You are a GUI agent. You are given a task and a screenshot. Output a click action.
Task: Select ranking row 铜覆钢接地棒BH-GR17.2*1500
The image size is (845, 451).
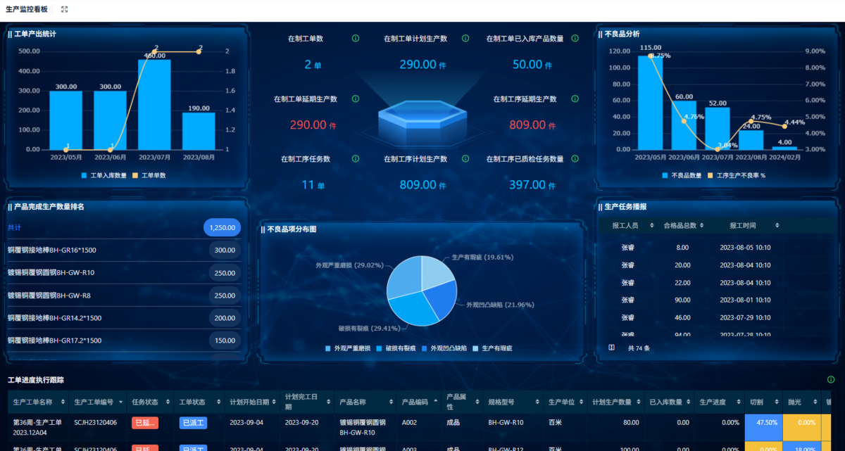click(124, 340)
